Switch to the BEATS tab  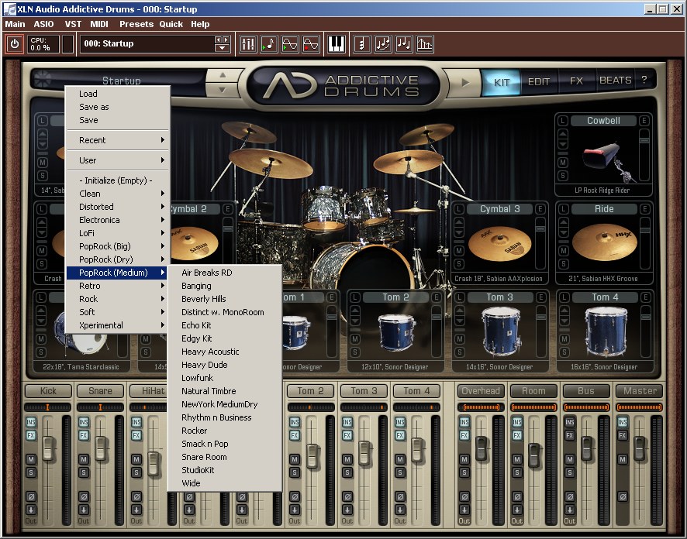click(615, 81)
